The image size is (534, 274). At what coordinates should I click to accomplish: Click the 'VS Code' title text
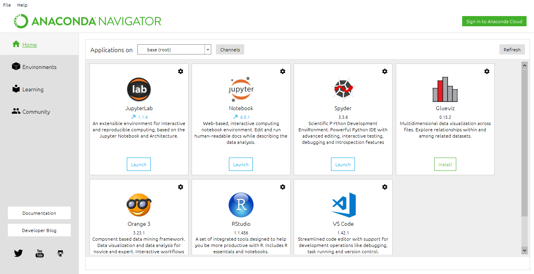point(343,224)
